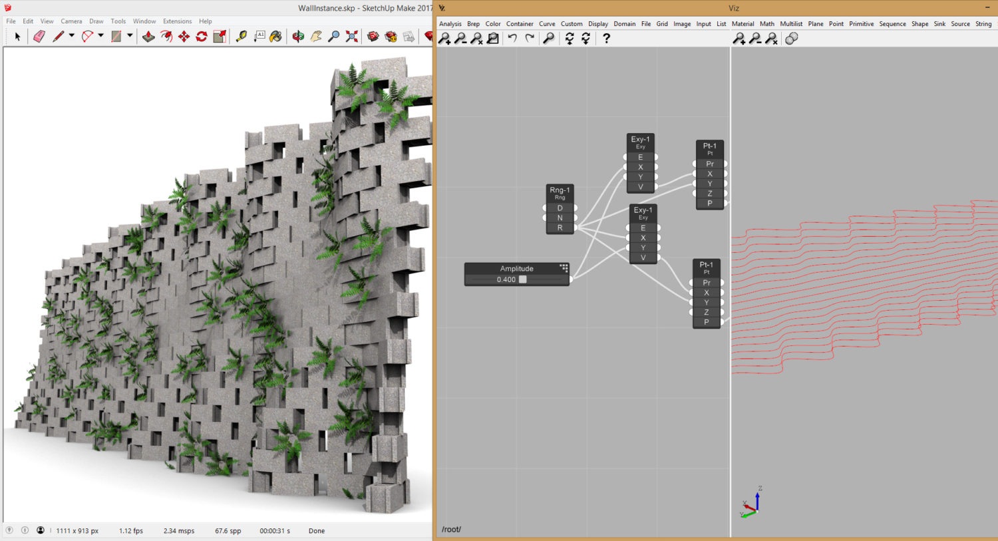Viewport: 998px width, 541px height.
Task: Open the Line tool dropdown arrow
Action: [x=71, y=36]
